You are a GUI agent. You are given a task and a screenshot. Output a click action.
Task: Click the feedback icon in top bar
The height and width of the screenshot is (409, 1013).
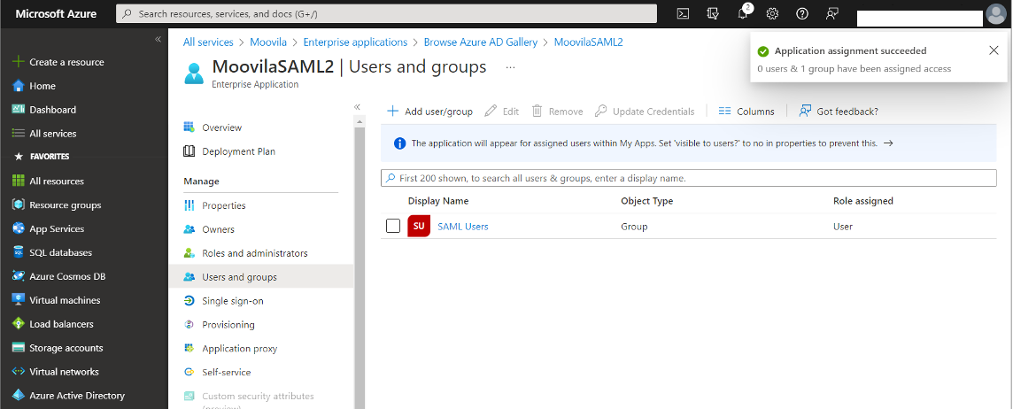point(831,13)
